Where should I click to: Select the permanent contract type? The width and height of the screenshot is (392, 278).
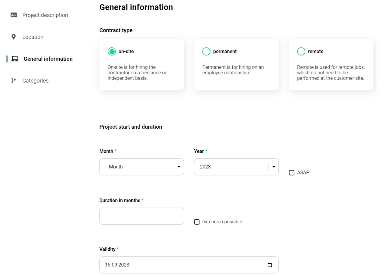point(206,51)
